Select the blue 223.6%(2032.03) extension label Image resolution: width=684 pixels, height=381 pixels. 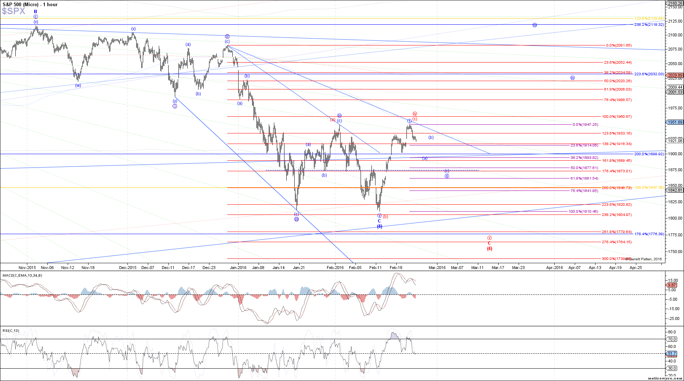[x=649, y=74]
